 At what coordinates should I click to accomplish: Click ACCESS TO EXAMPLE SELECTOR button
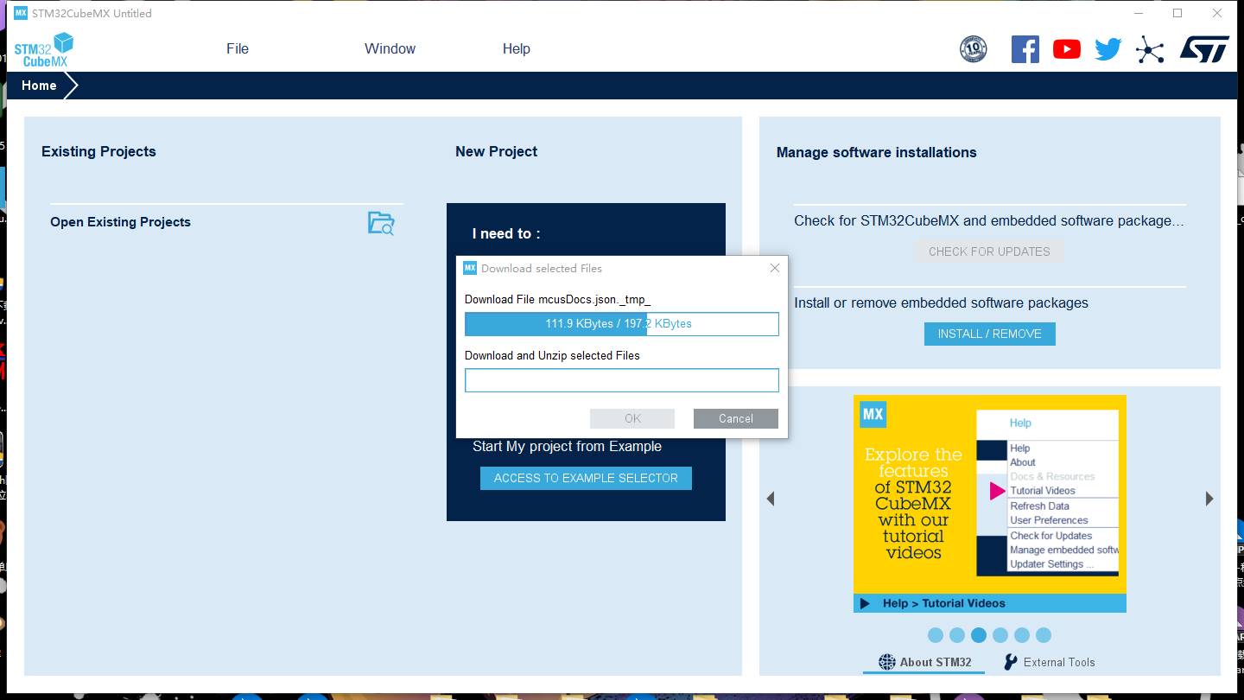click(x=586, y=478)
